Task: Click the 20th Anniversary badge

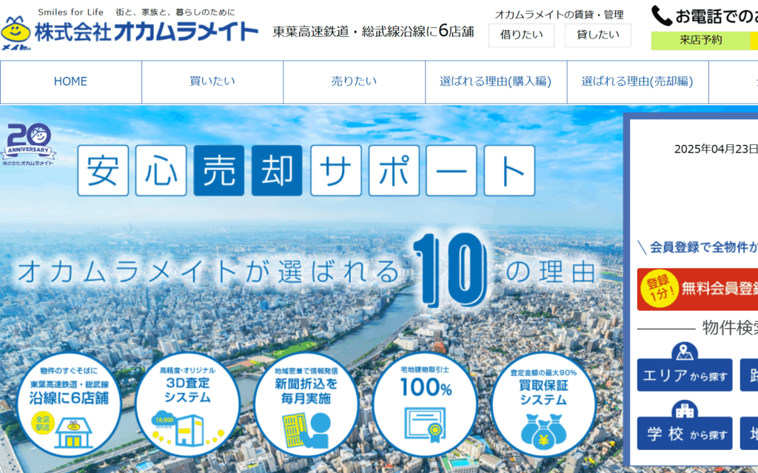Action: (29, 145)
